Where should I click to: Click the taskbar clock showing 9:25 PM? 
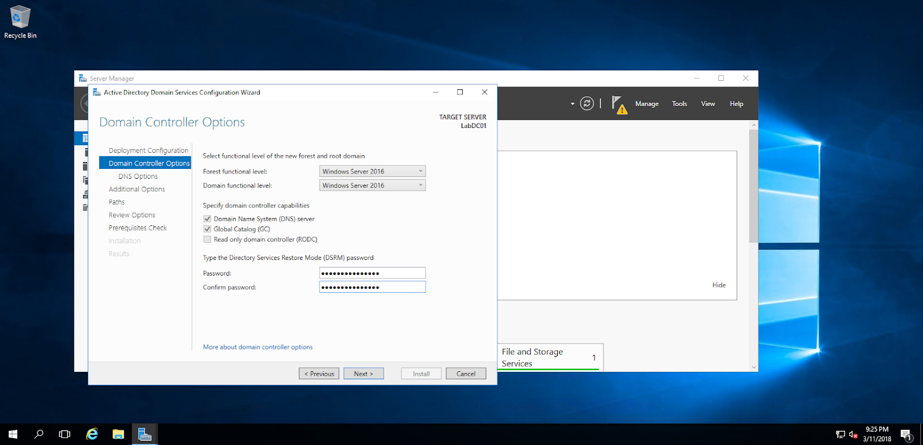click(x=877, y=434)
